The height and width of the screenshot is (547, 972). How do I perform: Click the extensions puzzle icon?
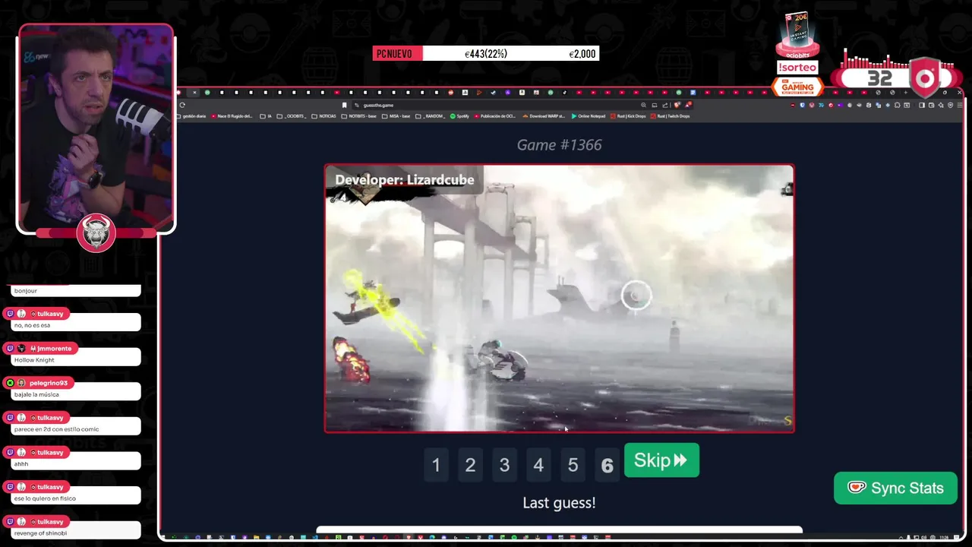pyautogui.click(x=897, y=105)
